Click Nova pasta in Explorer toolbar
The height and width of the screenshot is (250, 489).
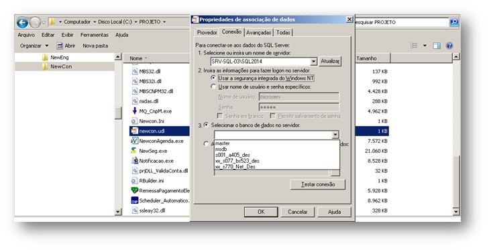[95, 46]
